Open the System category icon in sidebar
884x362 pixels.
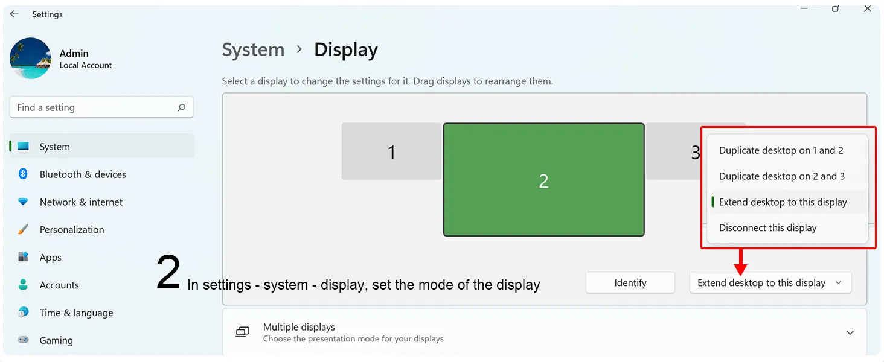tap(24, 147)
